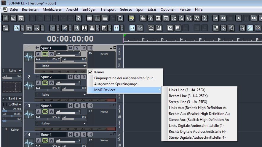262x147 pixels.
Task: Adjust inspector frequency slider 79,7Hz
Action: click(x=12, y=109)
